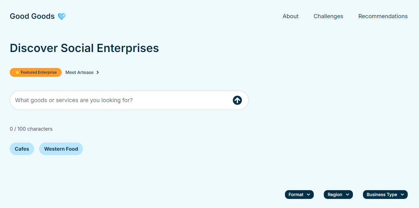The height and width of the screenshot is (208, 419).
Task: Click the Format dropdown chevron arrow
Action: coord(308,195)
